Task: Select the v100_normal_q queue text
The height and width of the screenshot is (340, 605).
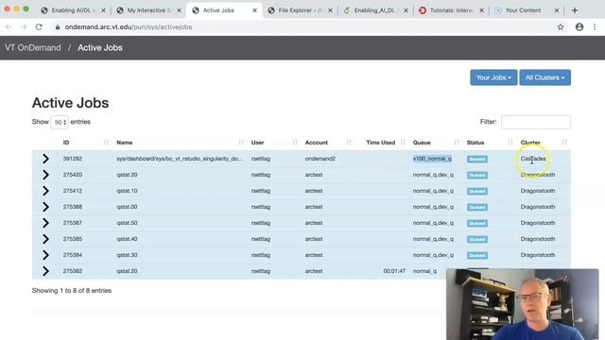Action: pyautogui.click(x=432, y=159)
